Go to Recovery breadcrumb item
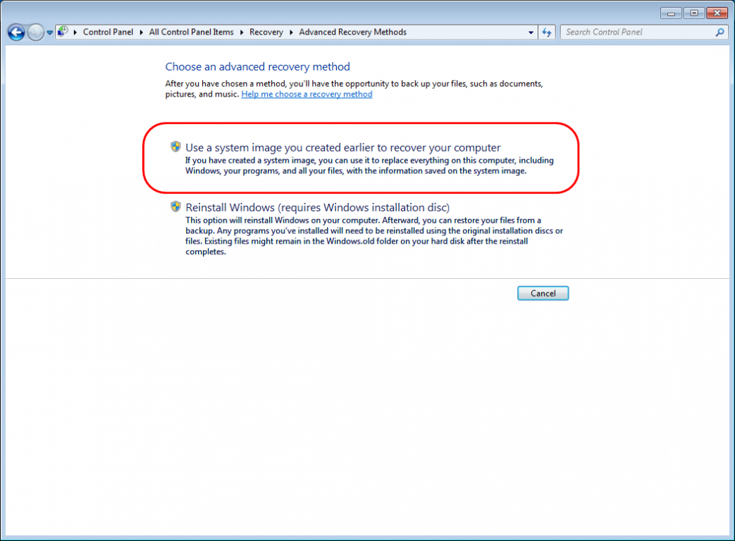 pos(266,32)
